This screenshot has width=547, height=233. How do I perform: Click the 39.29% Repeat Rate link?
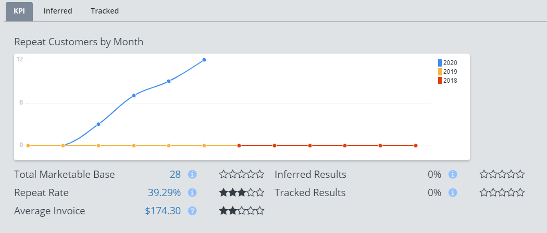164,193
